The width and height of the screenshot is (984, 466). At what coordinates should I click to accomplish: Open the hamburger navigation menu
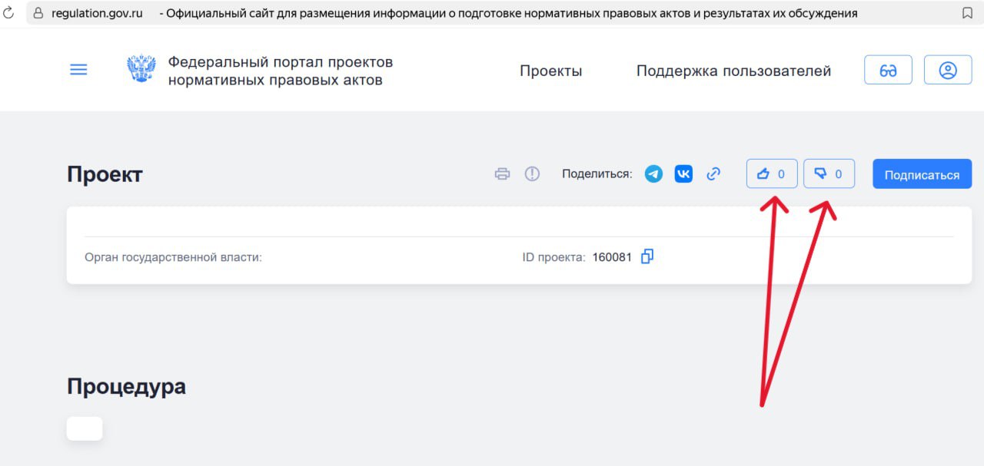pyautogui.click(x=78, y=70)
